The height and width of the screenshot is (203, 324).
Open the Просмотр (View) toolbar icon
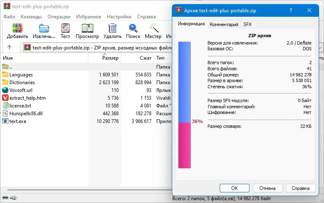click(88, 28)
